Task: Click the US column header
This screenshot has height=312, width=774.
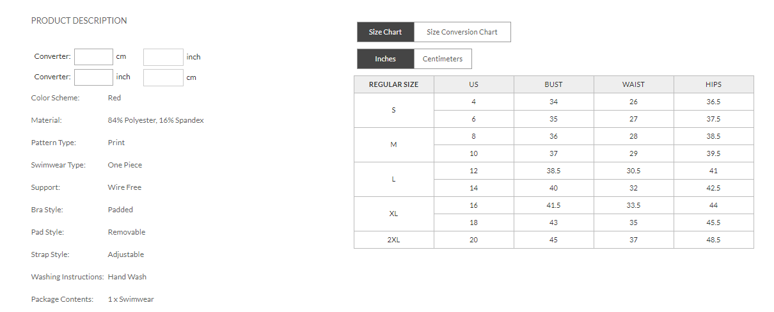Action: coord(474,84)
